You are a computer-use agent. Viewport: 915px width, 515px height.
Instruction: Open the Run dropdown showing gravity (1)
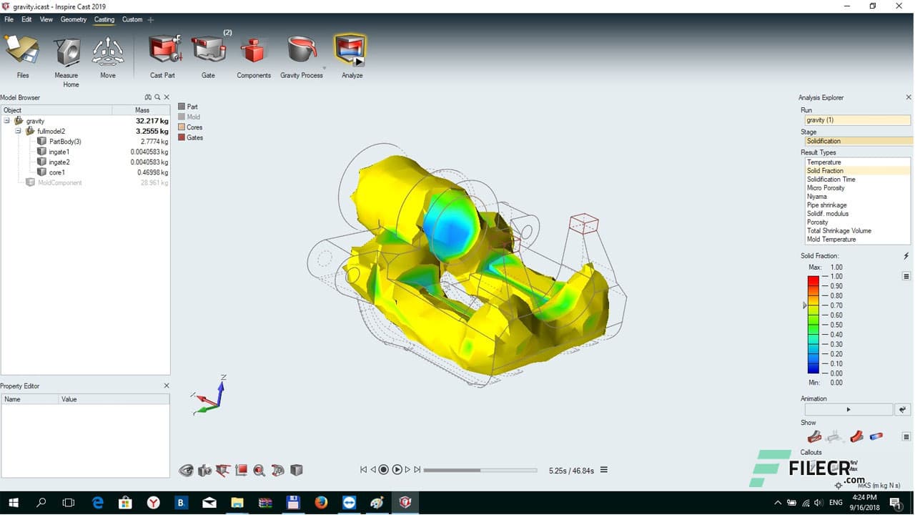856,120
